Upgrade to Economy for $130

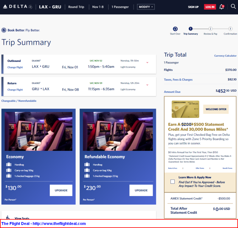coord(61,190)
